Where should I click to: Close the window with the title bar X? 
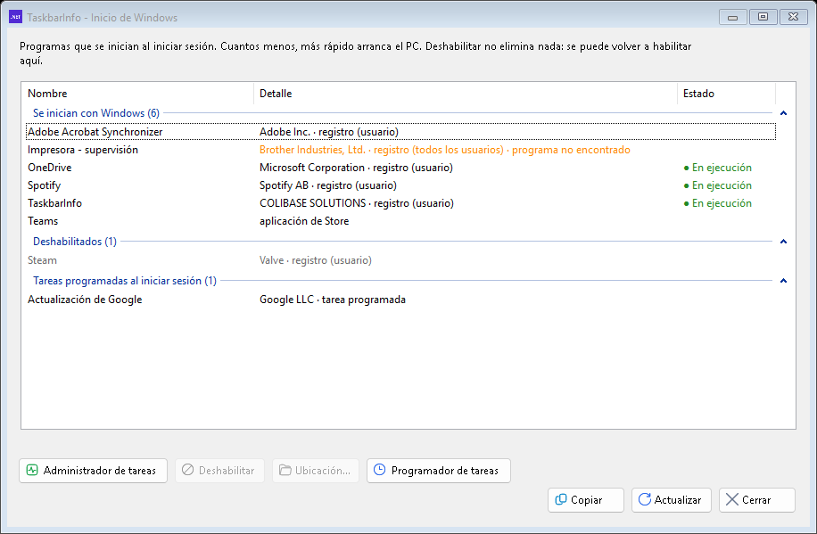point(794,17)
